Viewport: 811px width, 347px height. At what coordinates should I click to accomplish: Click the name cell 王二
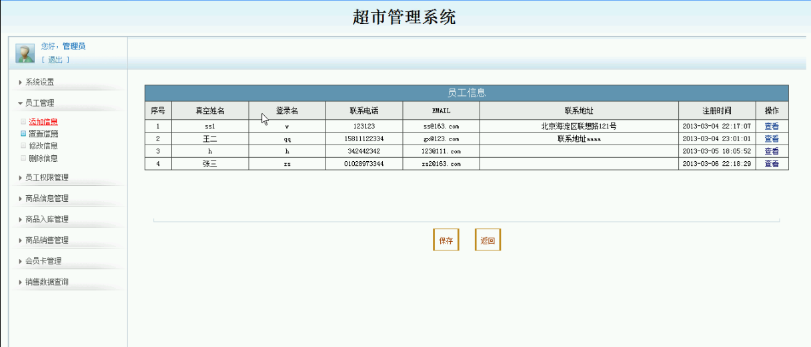pyautogui.click(x=210, y=139)
